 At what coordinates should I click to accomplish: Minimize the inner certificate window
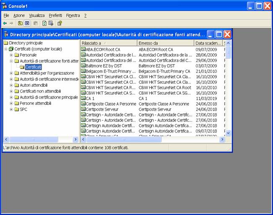click(211, 34)
